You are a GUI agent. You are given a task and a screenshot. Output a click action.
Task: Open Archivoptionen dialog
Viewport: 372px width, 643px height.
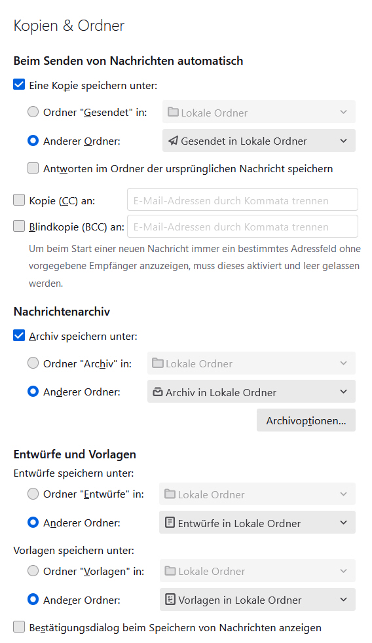[306, 420]
